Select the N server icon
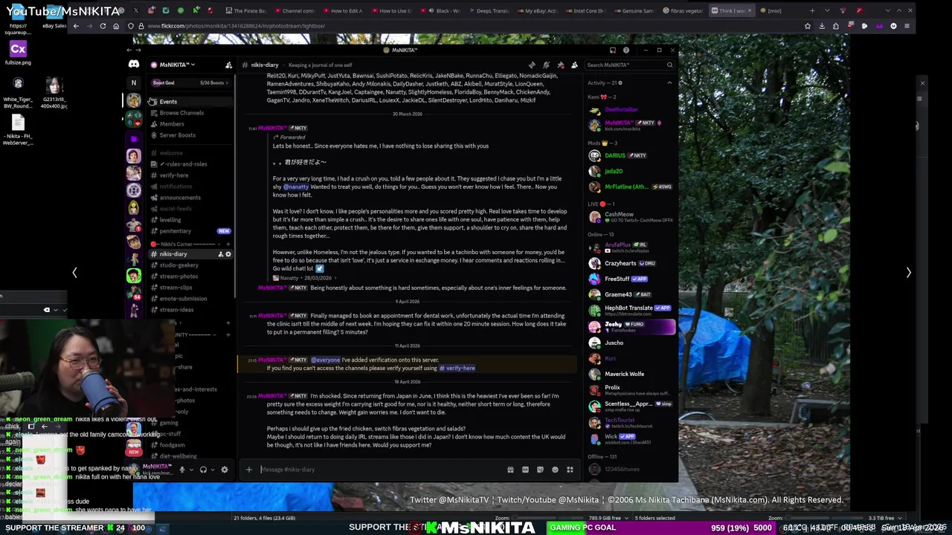This screenshot has height=535, width=952. click(x=134, y=82)
